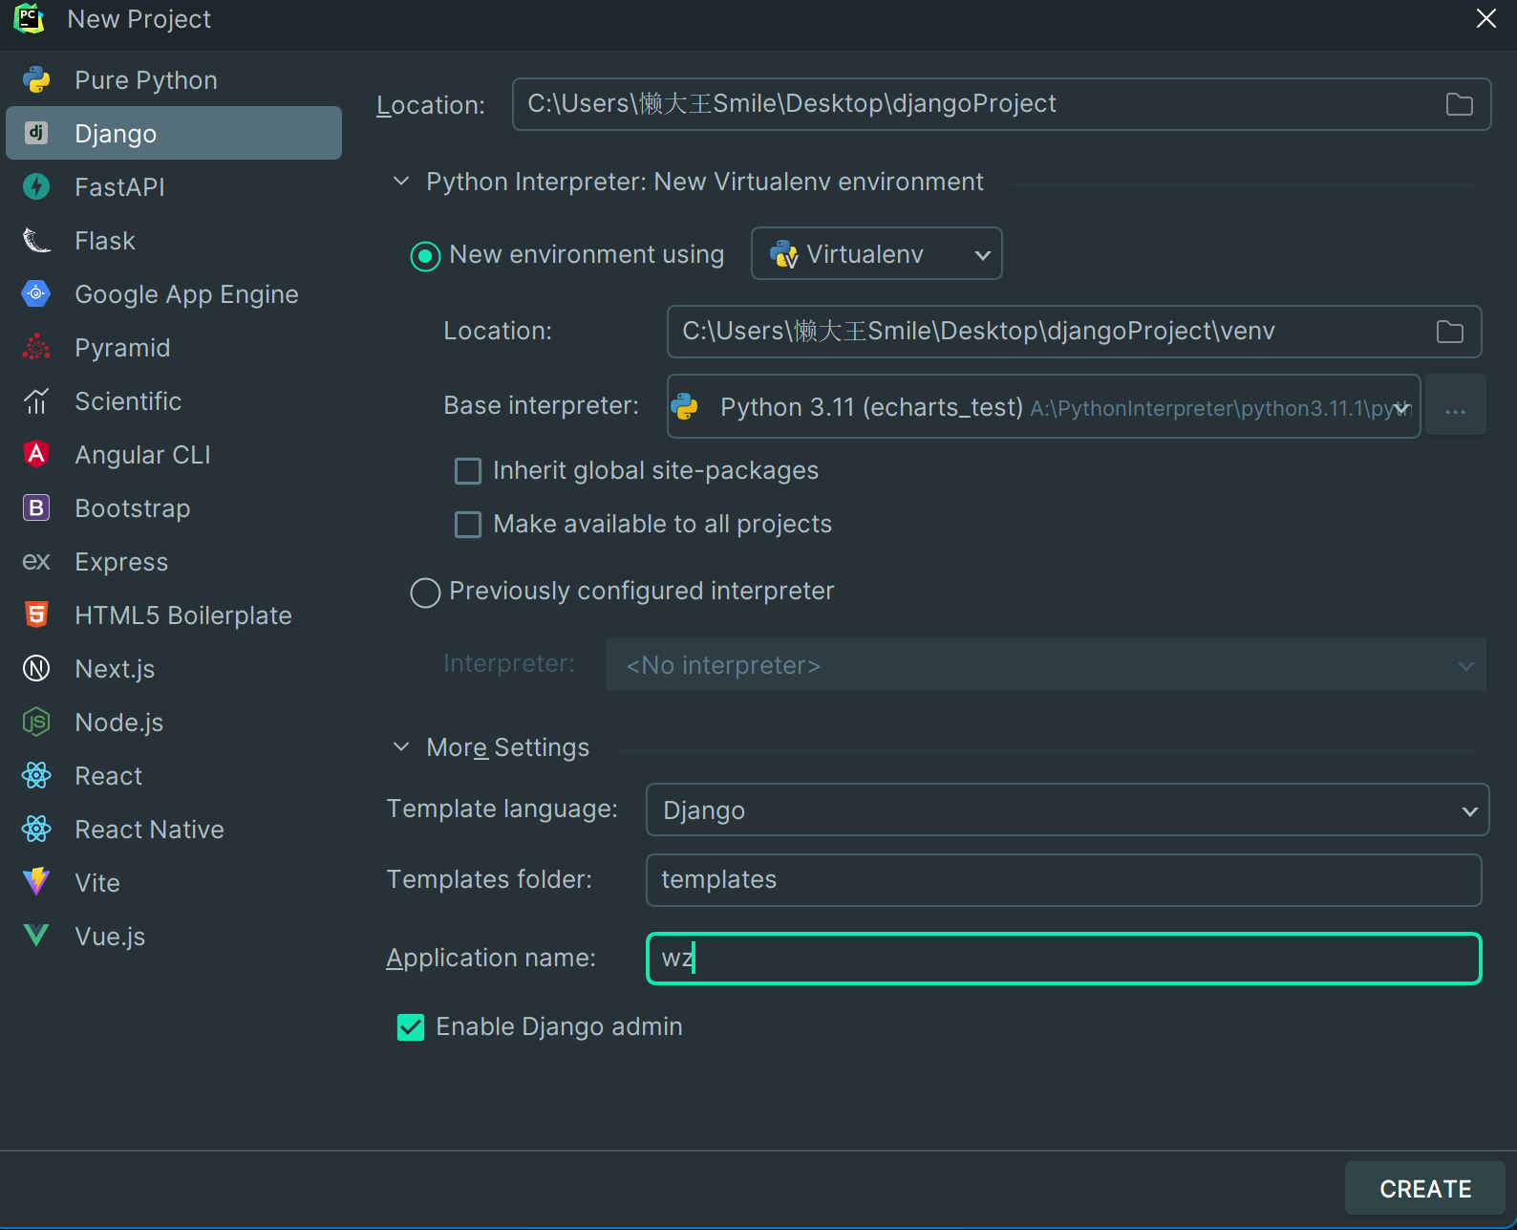
Task: Click the CREATE button
Action: [1424, 1189]
